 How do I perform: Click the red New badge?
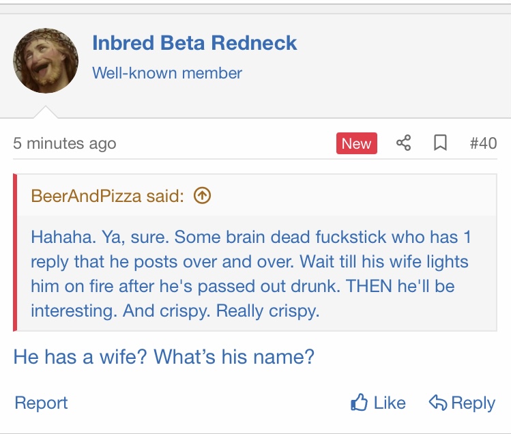(356, 143)
